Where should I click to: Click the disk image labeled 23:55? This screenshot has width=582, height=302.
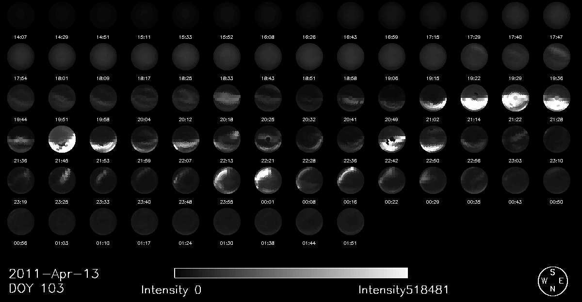tap(227, 180)
